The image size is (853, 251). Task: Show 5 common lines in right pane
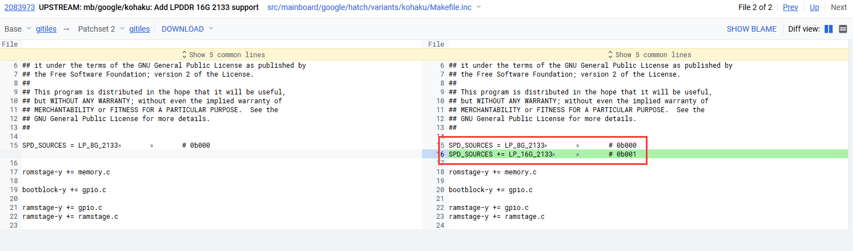(x=650, y=54)
